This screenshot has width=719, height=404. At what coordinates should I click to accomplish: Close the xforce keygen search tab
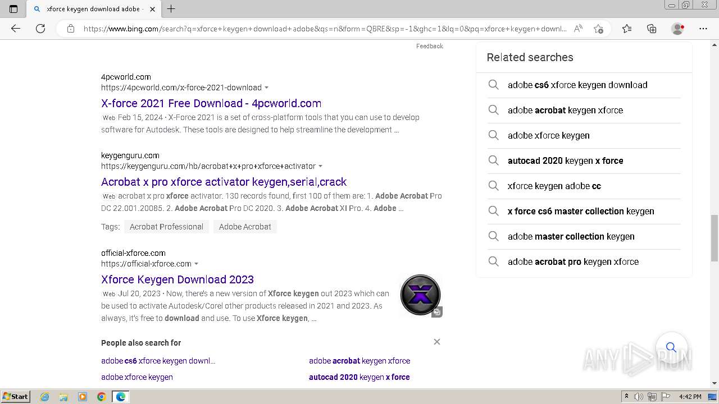[x=152, y=9]
